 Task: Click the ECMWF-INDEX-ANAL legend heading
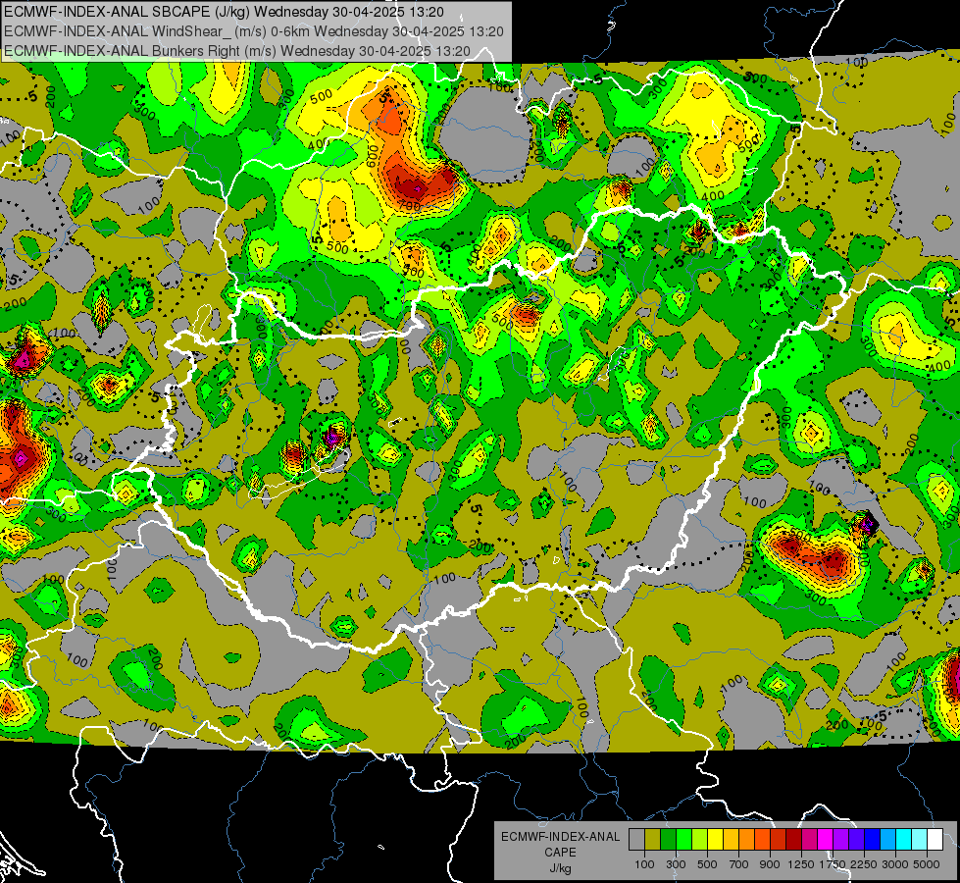tap(560, 837)
